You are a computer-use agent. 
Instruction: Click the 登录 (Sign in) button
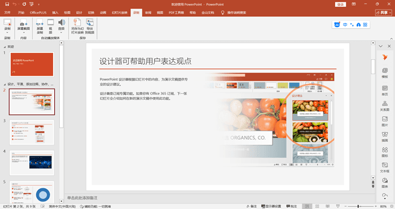pos(340,5)
